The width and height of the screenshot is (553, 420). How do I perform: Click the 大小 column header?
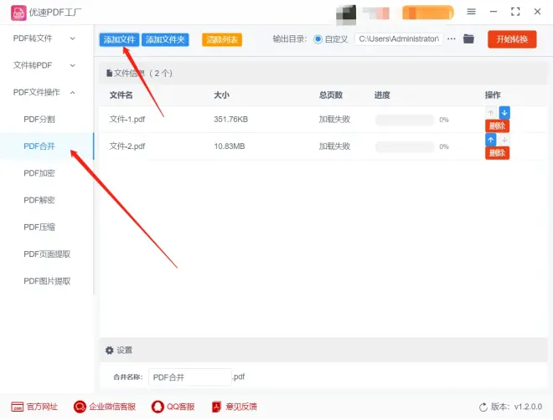click(x=221, y=95)
